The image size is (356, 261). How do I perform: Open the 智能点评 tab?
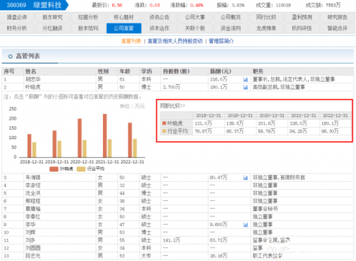pyautogui.click(x=337, y=28)
